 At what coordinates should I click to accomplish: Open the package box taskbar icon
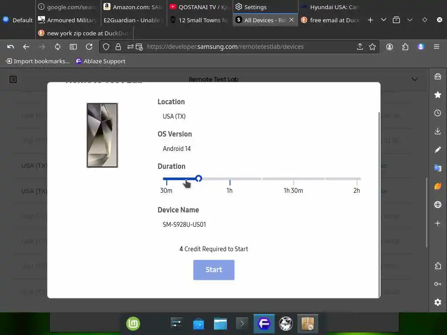pos(308,324)
